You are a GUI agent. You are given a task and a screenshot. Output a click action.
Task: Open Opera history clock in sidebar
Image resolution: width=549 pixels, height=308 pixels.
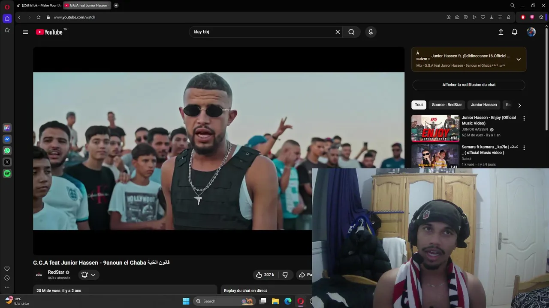click(x=7, y=278)
